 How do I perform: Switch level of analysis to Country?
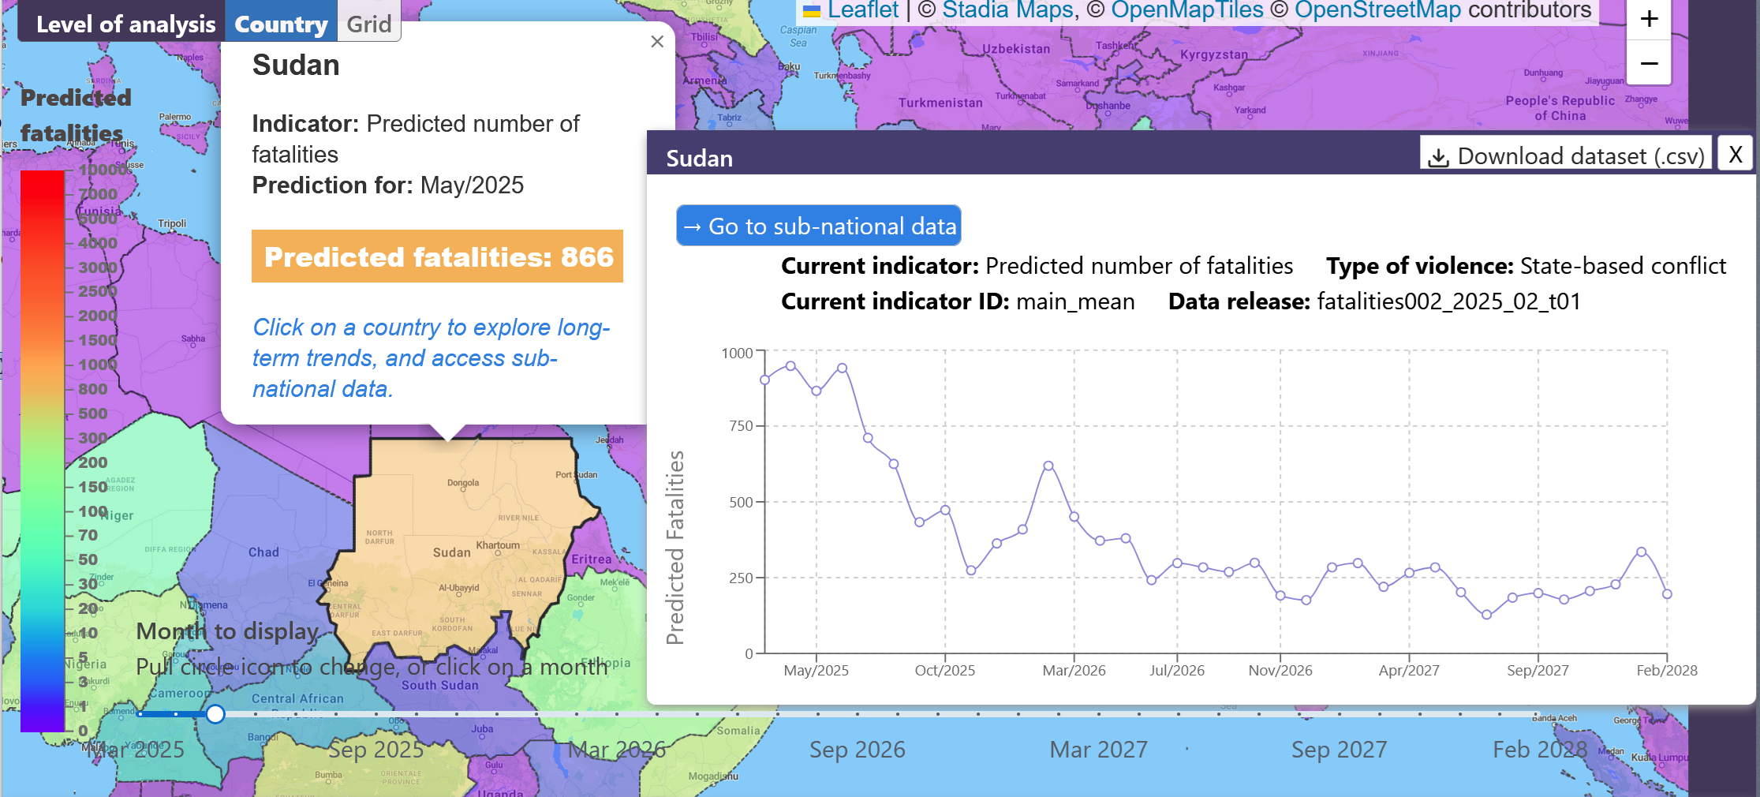pyautogui.click(x=281, y=24)
